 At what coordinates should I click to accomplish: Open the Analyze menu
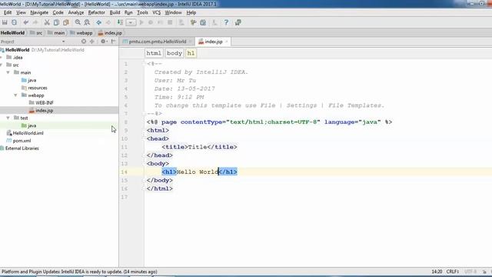pos(76,12)
